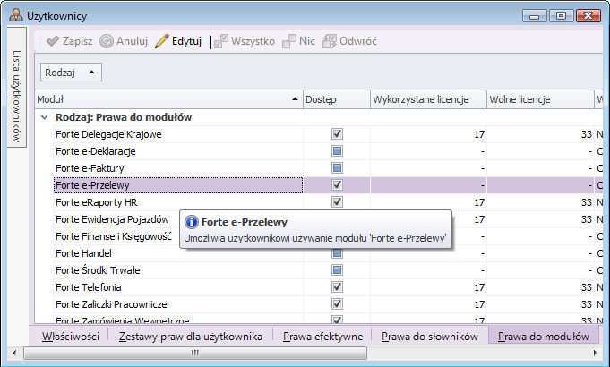Click the Dostęp column header

337,99
